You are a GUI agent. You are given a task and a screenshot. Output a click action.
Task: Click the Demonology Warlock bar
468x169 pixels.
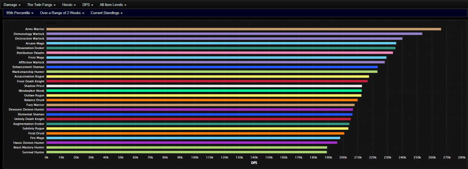tap(234, 34)
